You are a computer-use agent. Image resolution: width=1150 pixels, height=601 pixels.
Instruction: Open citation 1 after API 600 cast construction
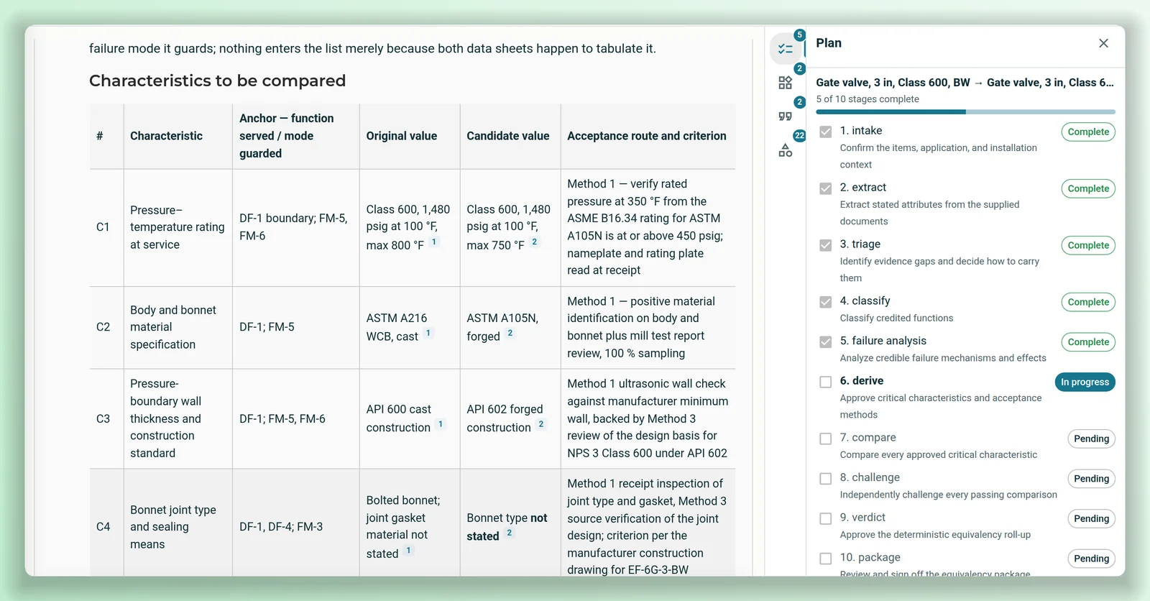coord(441,424)
